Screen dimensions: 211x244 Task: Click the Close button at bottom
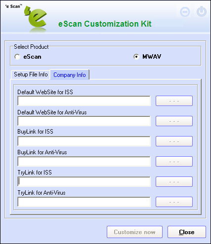187,232
